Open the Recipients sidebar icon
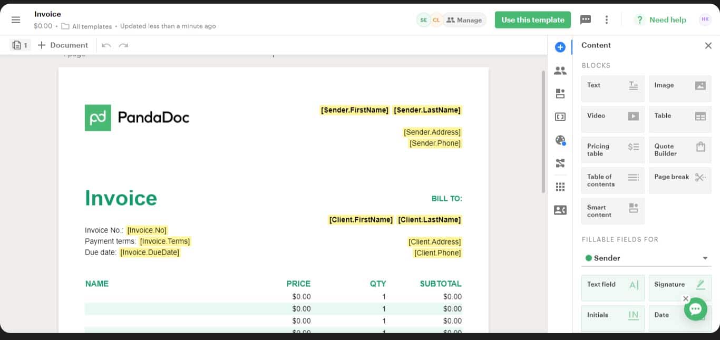Viewport: 720px width, 340px height. click(x=560, y=71)
